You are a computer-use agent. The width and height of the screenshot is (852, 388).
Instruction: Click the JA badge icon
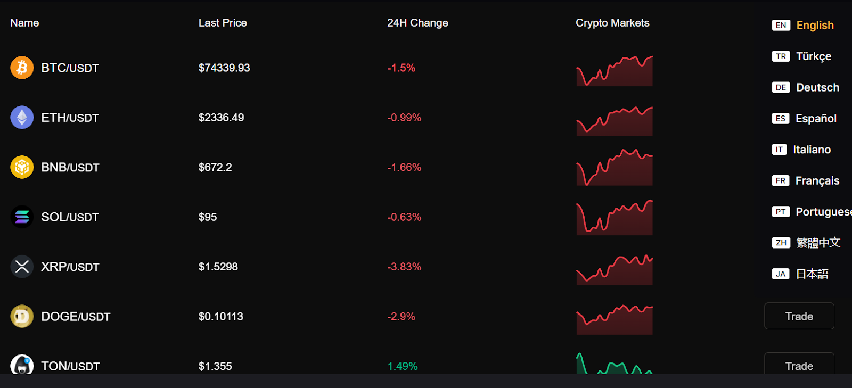(781, 274)
